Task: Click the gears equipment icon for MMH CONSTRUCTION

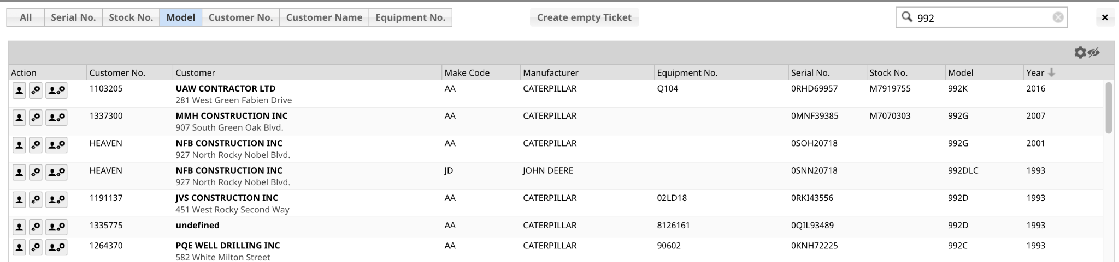Action: tap(36, 118)
